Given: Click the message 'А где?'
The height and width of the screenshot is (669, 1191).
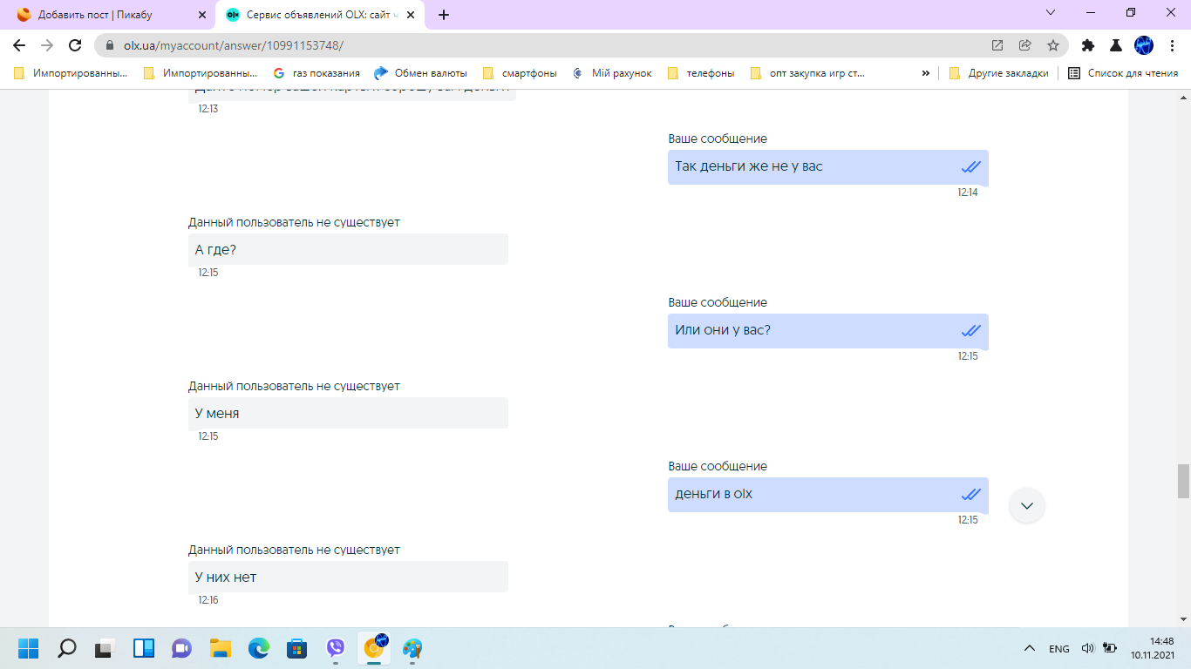Looking at the screenshot, I should (348, 249).
